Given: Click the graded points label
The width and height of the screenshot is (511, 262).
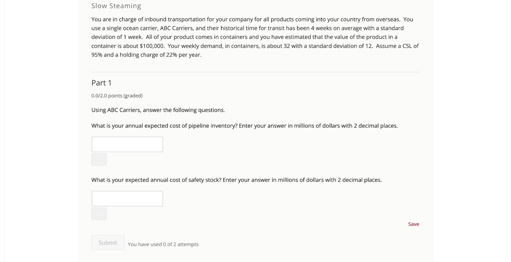Looking at the screenshot, I should click(x=117, y=96).
